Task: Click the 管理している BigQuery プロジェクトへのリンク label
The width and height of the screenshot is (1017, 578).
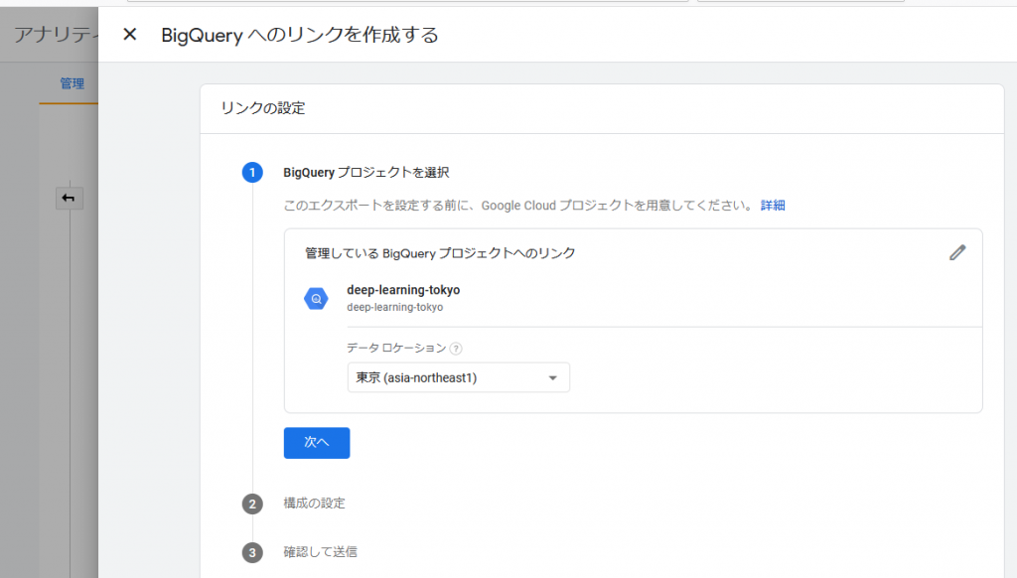Action: coord(440,253)
